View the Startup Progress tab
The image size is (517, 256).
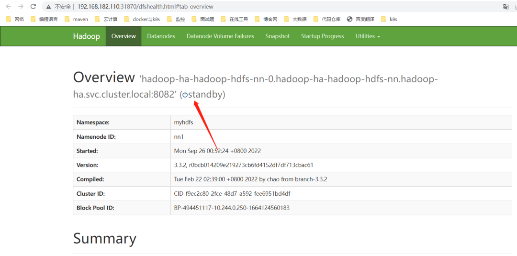click(323, 36)
